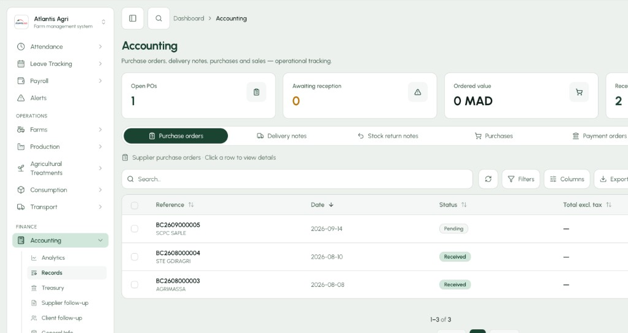This screenshot has width=628, height=333.
Task: Go to Dashboard breadcrumb link
Action: pos(189,18)
